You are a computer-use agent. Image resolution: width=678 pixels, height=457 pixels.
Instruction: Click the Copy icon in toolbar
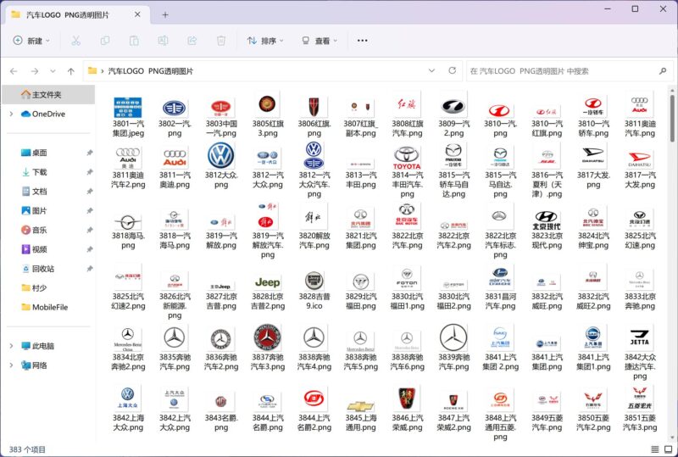pos(105,41)
